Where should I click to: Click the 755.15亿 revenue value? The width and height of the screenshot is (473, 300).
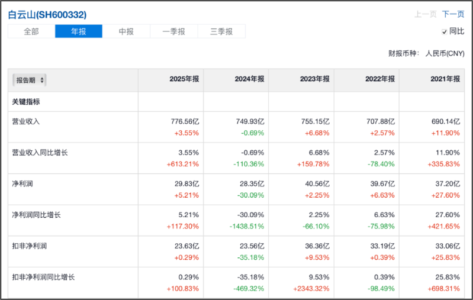(315, 121)
